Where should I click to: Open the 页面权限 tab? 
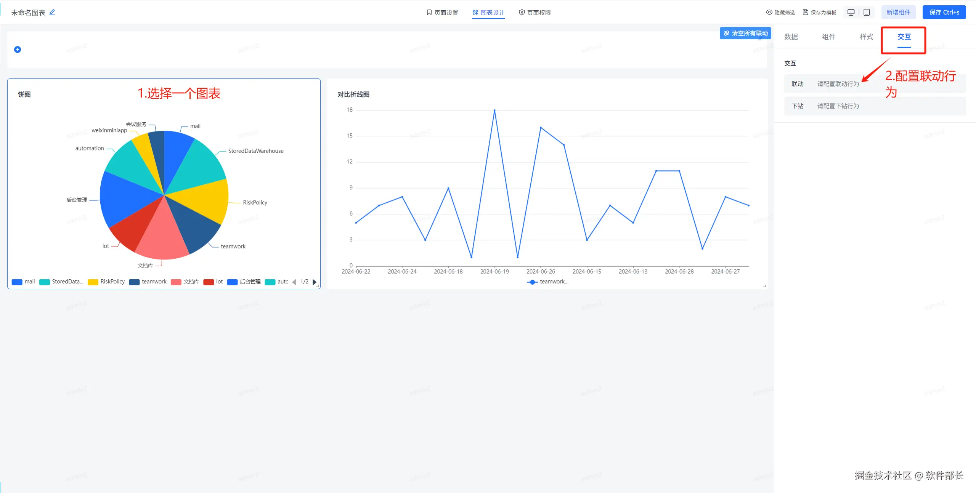[535, 13]
